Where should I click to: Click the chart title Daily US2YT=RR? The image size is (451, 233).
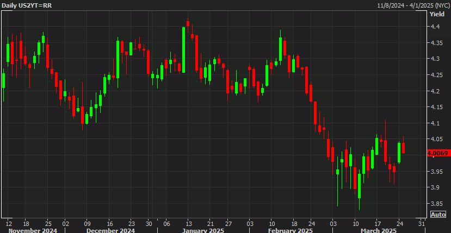click(27, 5)
